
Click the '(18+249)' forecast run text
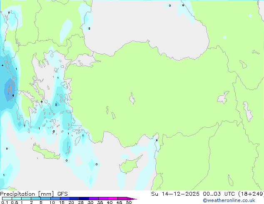[251, 194]
